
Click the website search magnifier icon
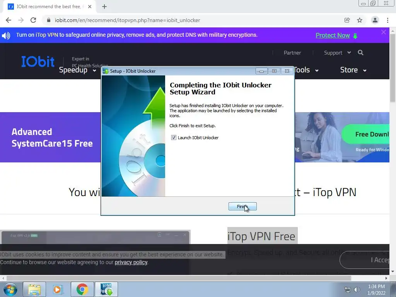click(x=361, y=53)
